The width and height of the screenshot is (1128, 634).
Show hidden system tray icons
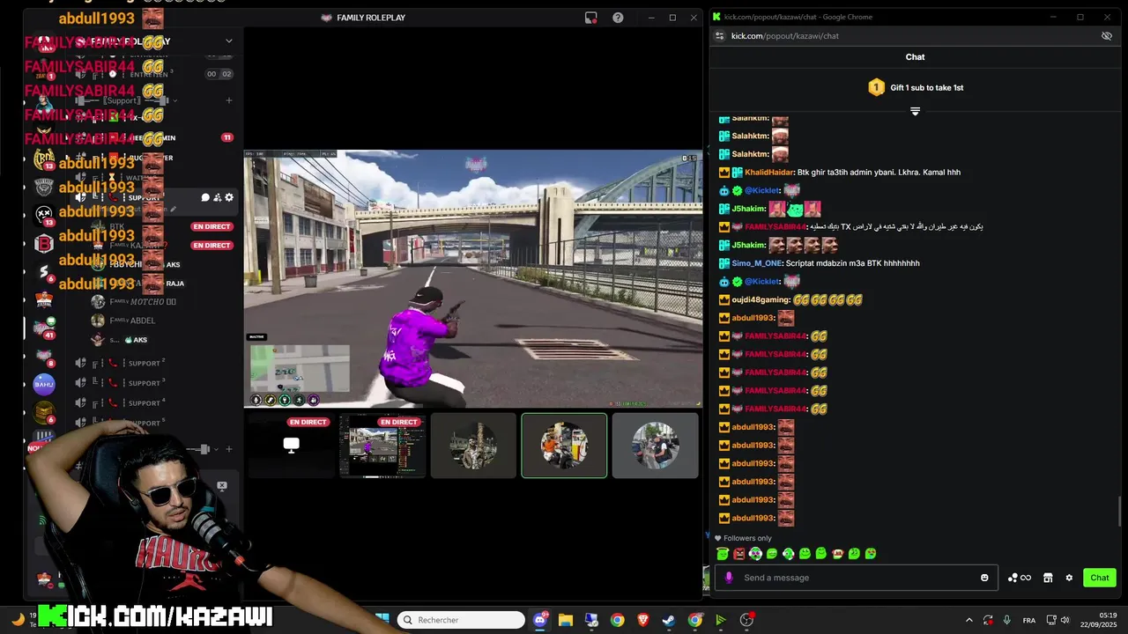coord(968,620)
